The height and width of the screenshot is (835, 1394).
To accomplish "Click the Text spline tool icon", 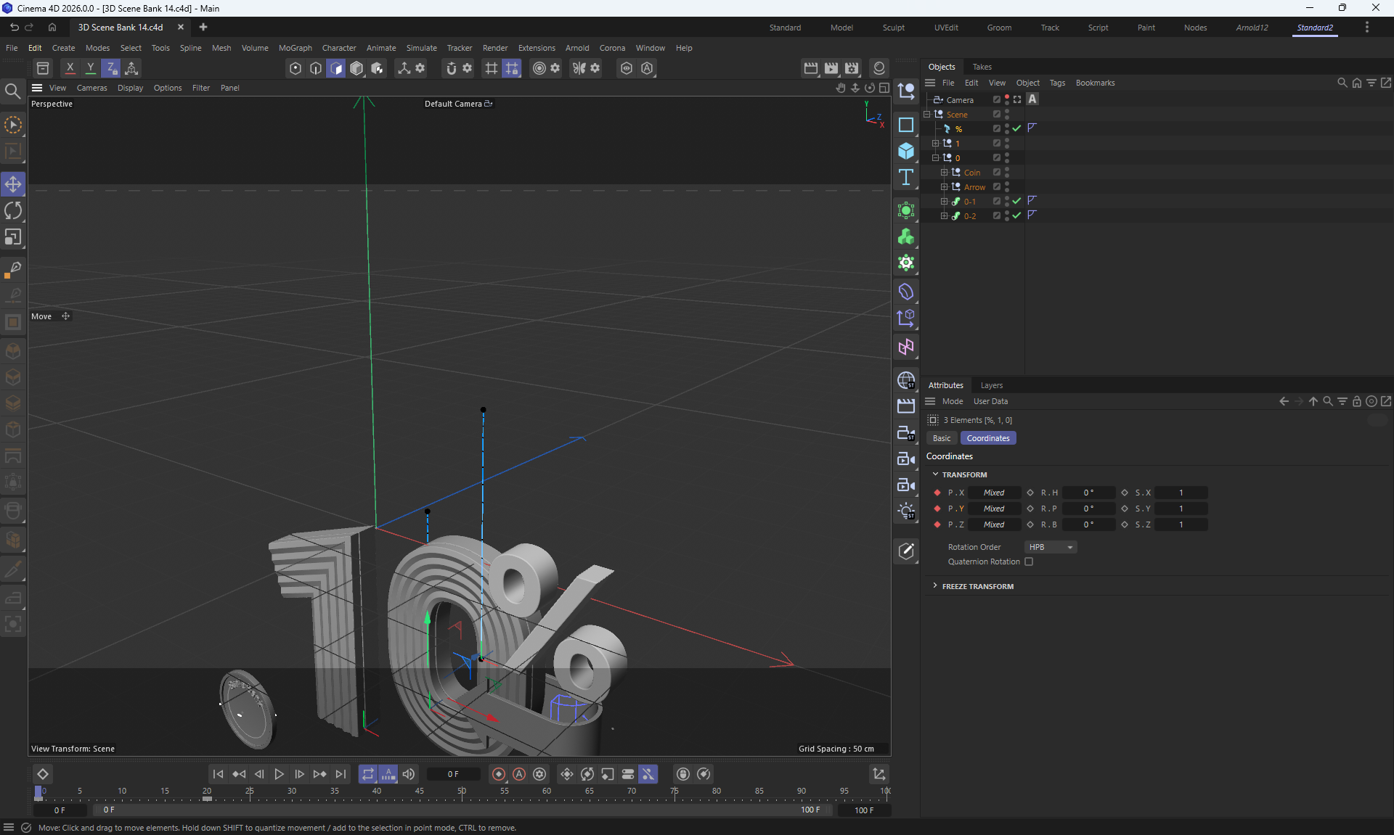I will [x=905, y=178].
